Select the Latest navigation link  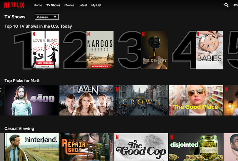pyautogui.click(x=83, y=5)
